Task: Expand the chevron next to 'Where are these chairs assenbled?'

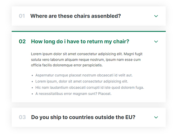Action: point(156,16)
